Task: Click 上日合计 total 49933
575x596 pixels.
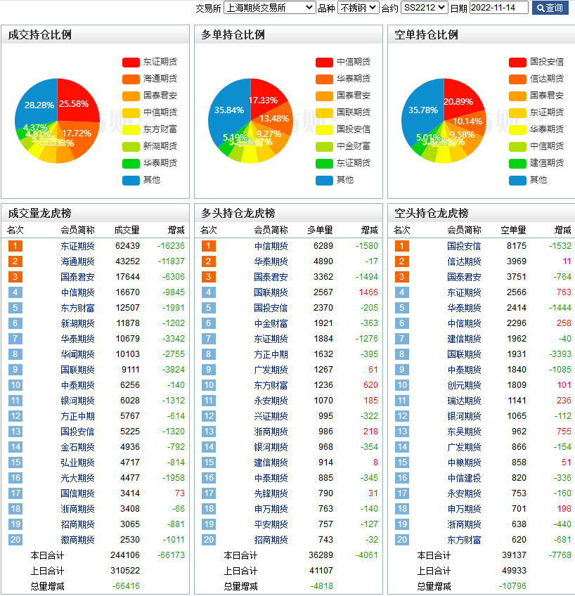Action: (514, 571)
